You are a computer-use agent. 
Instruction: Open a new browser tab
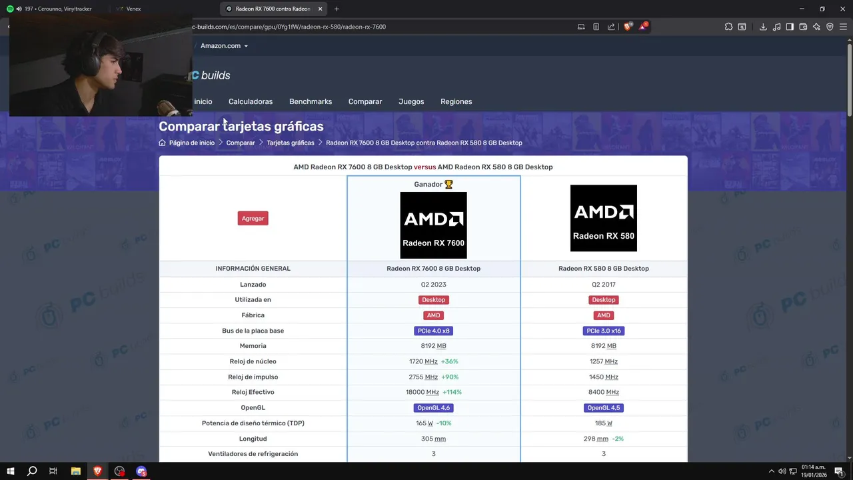[337, 9]
